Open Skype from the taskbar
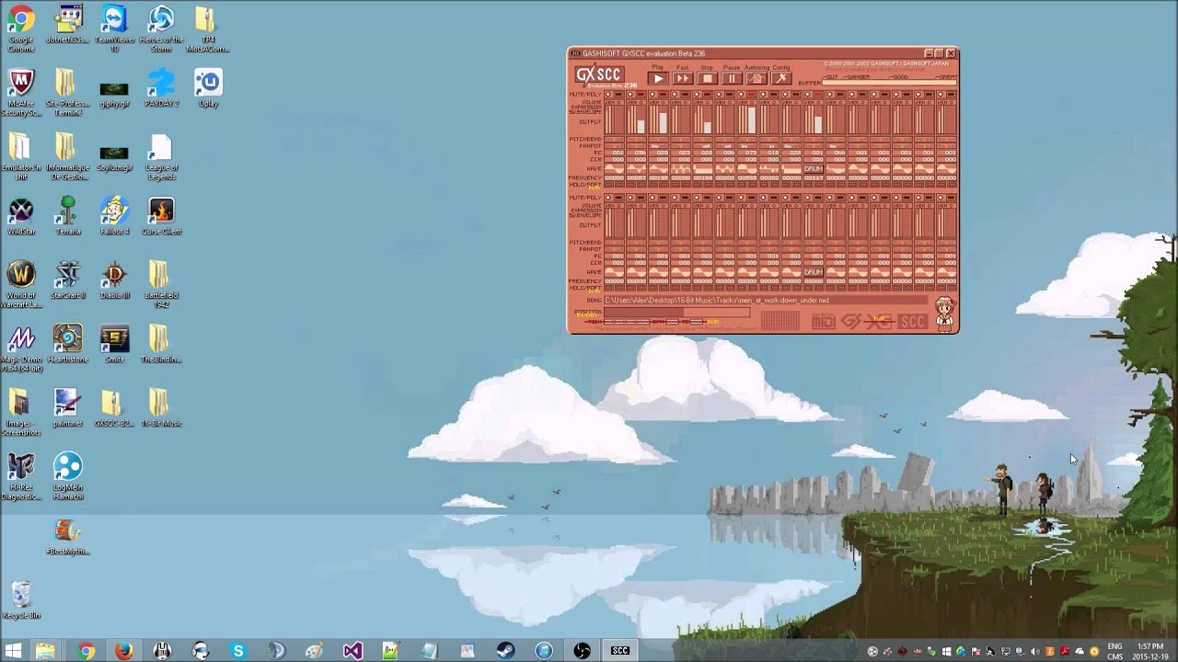 click(x=238, y=651)
